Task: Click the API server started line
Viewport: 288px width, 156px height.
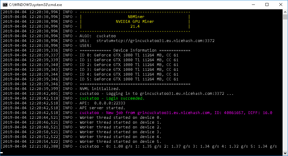Action: (102, 108)
